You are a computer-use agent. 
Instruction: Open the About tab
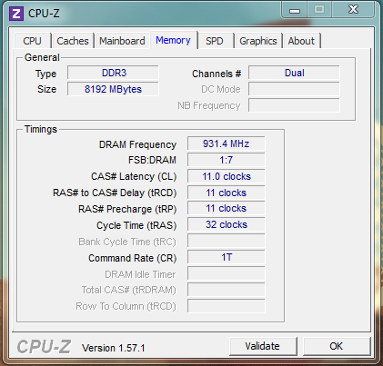301,41
